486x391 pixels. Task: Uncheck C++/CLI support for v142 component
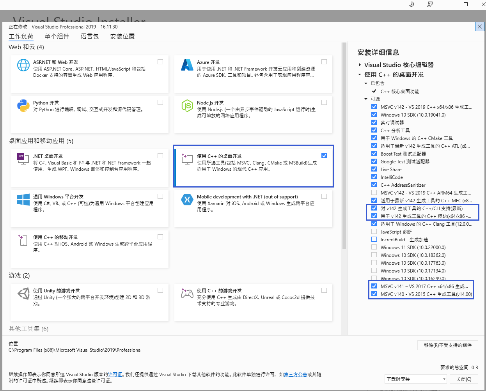(x=374, y=208)
